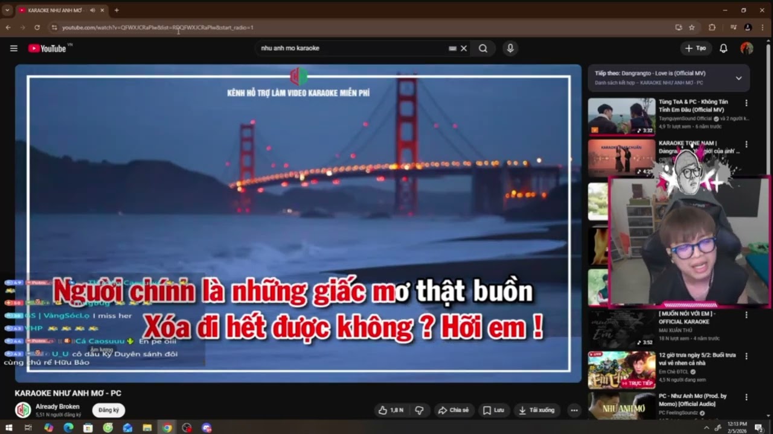This screenshot has height=434, width=773.
Task: Open options for Tùng TeA & PC video
Action: pyautogui.click(x=746, y=103)
